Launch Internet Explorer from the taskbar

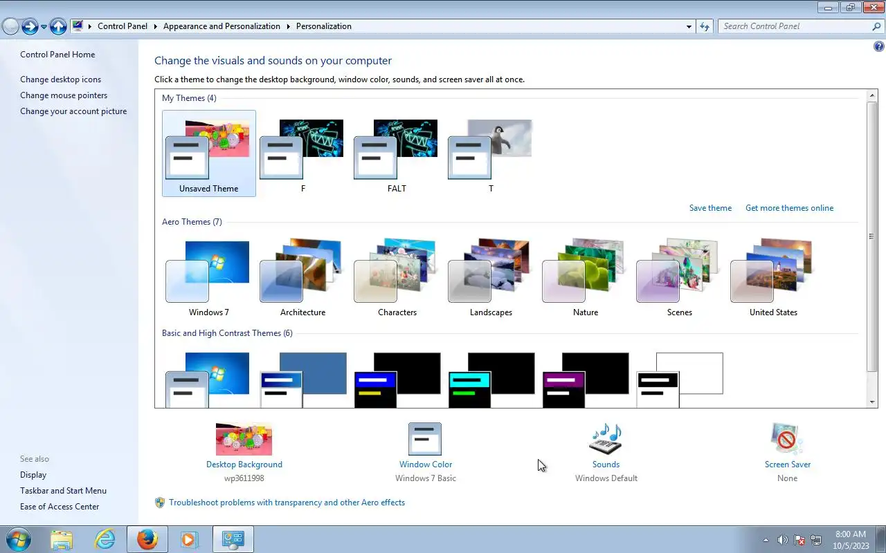[x=105, y=539]
